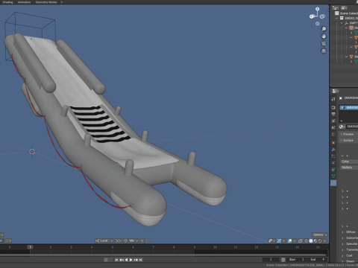Click the Multiply blend field under Surface
The width and height of the screenshot is (358, 268).
pyautogui.click(x=349, y=167)
